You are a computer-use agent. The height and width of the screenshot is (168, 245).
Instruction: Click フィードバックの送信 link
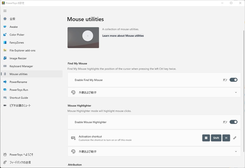pos(32,162)
